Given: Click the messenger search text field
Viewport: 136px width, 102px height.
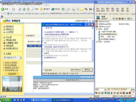Looking at the screenshot, I should (118, 89).
